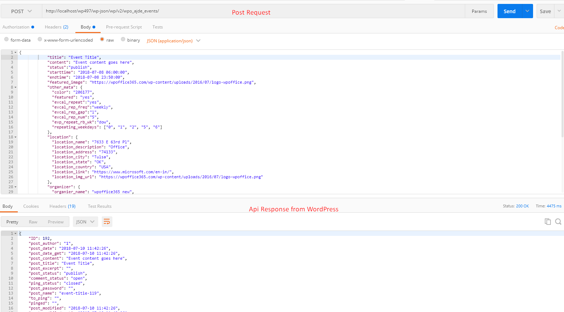The image size is (564, 312).
Task: Click the "post_author": "1" response line
Action: pyautogui.click(x=51, y=243)
